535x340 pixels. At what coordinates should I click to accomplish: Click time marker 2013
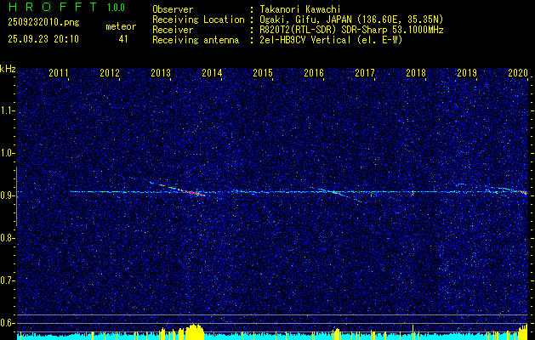point(161,72)
